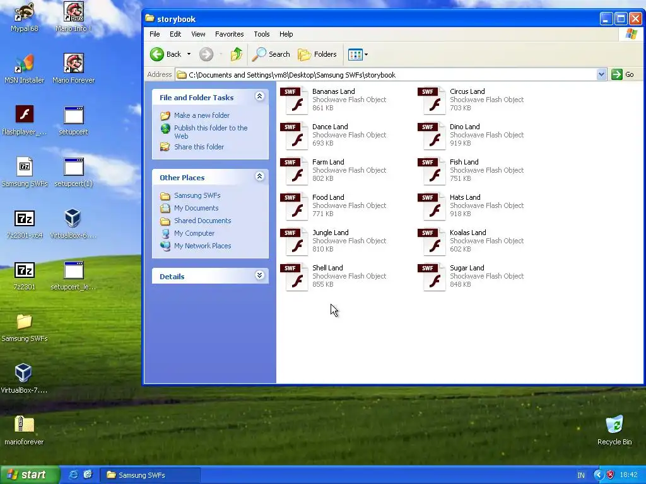646x484 pixels.
Task: Expand the Details panel
Action: pyautogui.click(x=259, y=275)
